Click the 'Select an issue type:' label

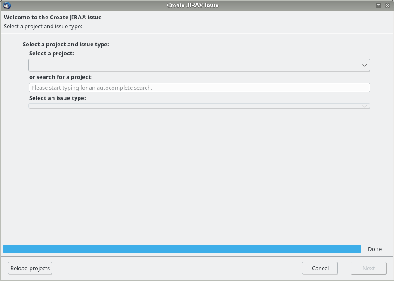pos(57,98)
